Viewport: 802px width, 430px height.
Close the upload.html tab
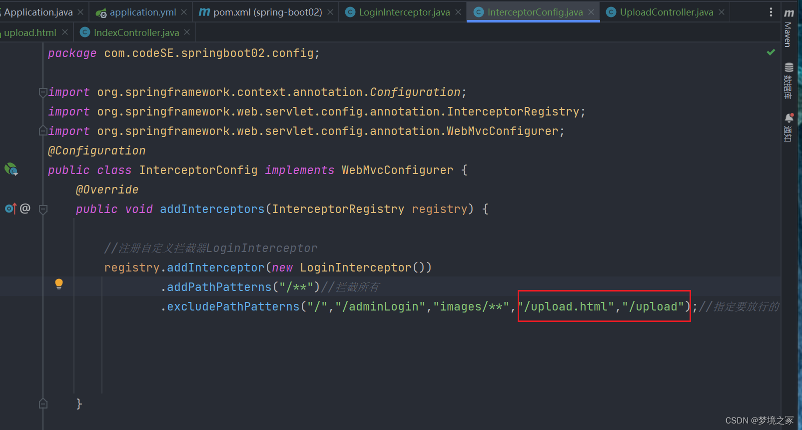click(x=65, y=32)
